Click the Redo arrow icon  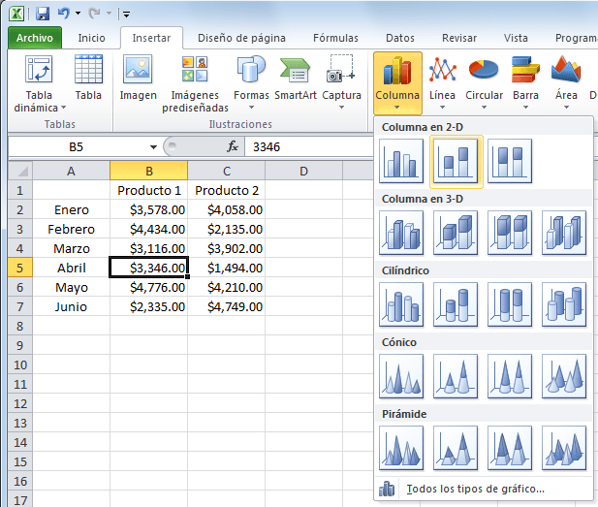94,14
